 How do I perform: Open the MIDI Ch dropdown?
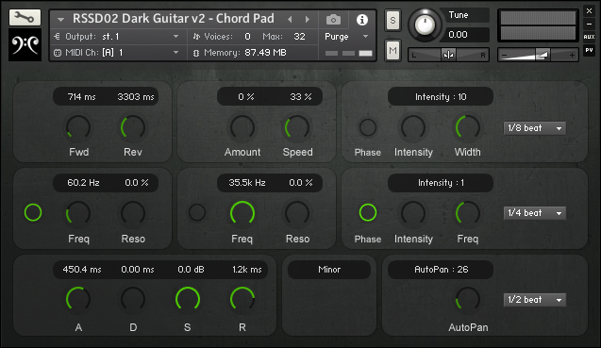pyautogui.click(x=119, y=53)
